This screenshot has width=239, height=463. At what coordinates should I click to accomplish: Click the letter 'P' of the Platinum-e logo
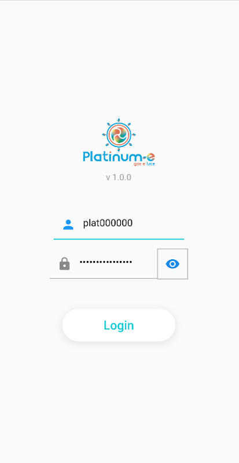click(86, 156)
